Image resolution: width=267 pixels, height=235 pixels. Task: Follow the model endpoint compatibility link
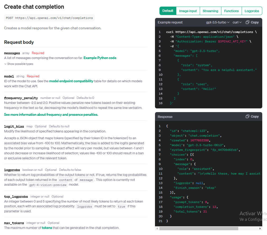click(71, 81)
